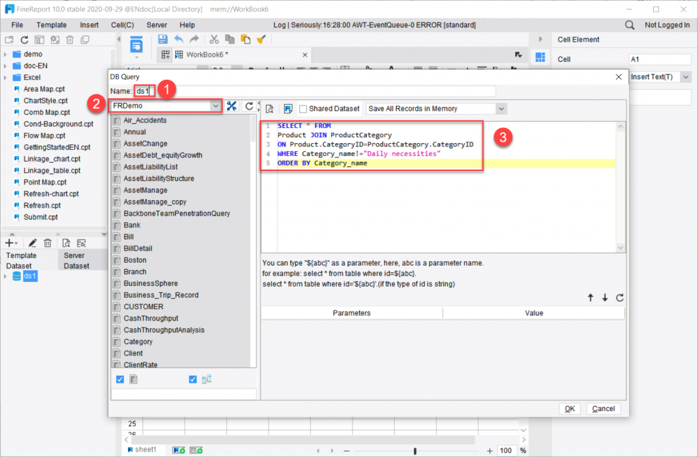Toggle the Shared Dataset checkbox
698x457 pixels.
[x=303, y=109]
